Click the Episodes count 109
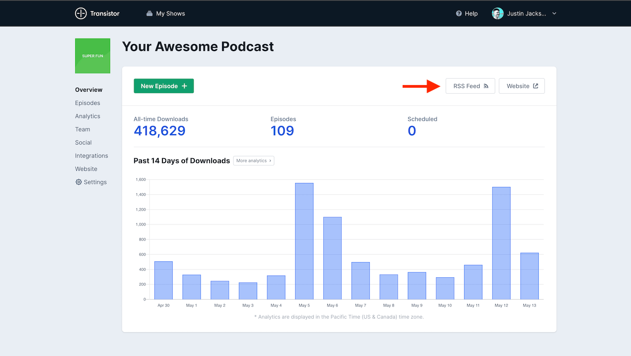This screenshot has width=631, height=356. coord(282,131)
